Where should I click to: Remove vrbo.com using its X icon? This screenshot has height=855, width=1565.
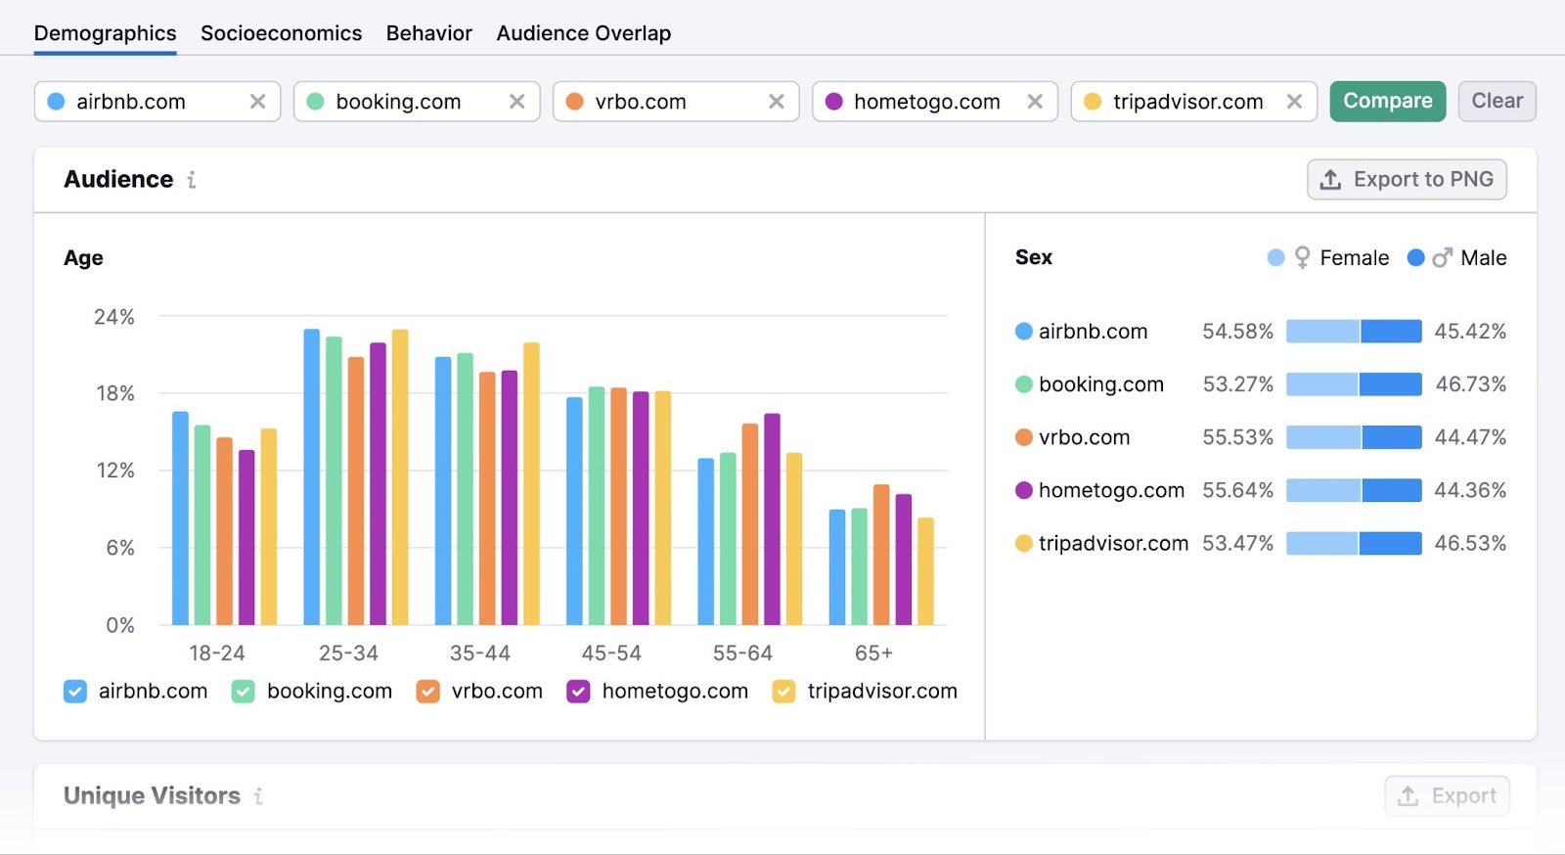point(776,102)
